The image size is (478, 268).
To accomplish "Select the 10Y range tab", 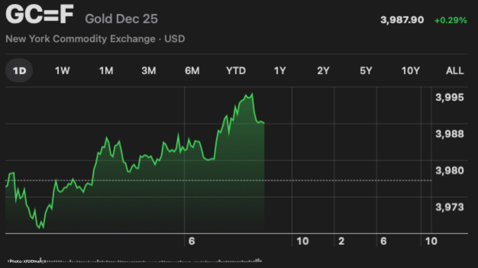I will [410, 70].
